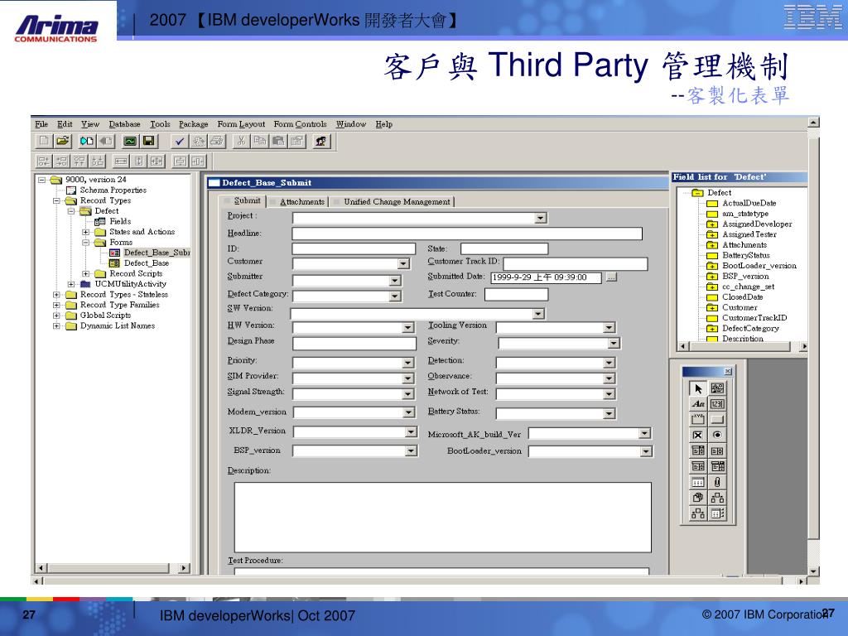
Task: Click the scissors Cut icon
Action: 241,142
